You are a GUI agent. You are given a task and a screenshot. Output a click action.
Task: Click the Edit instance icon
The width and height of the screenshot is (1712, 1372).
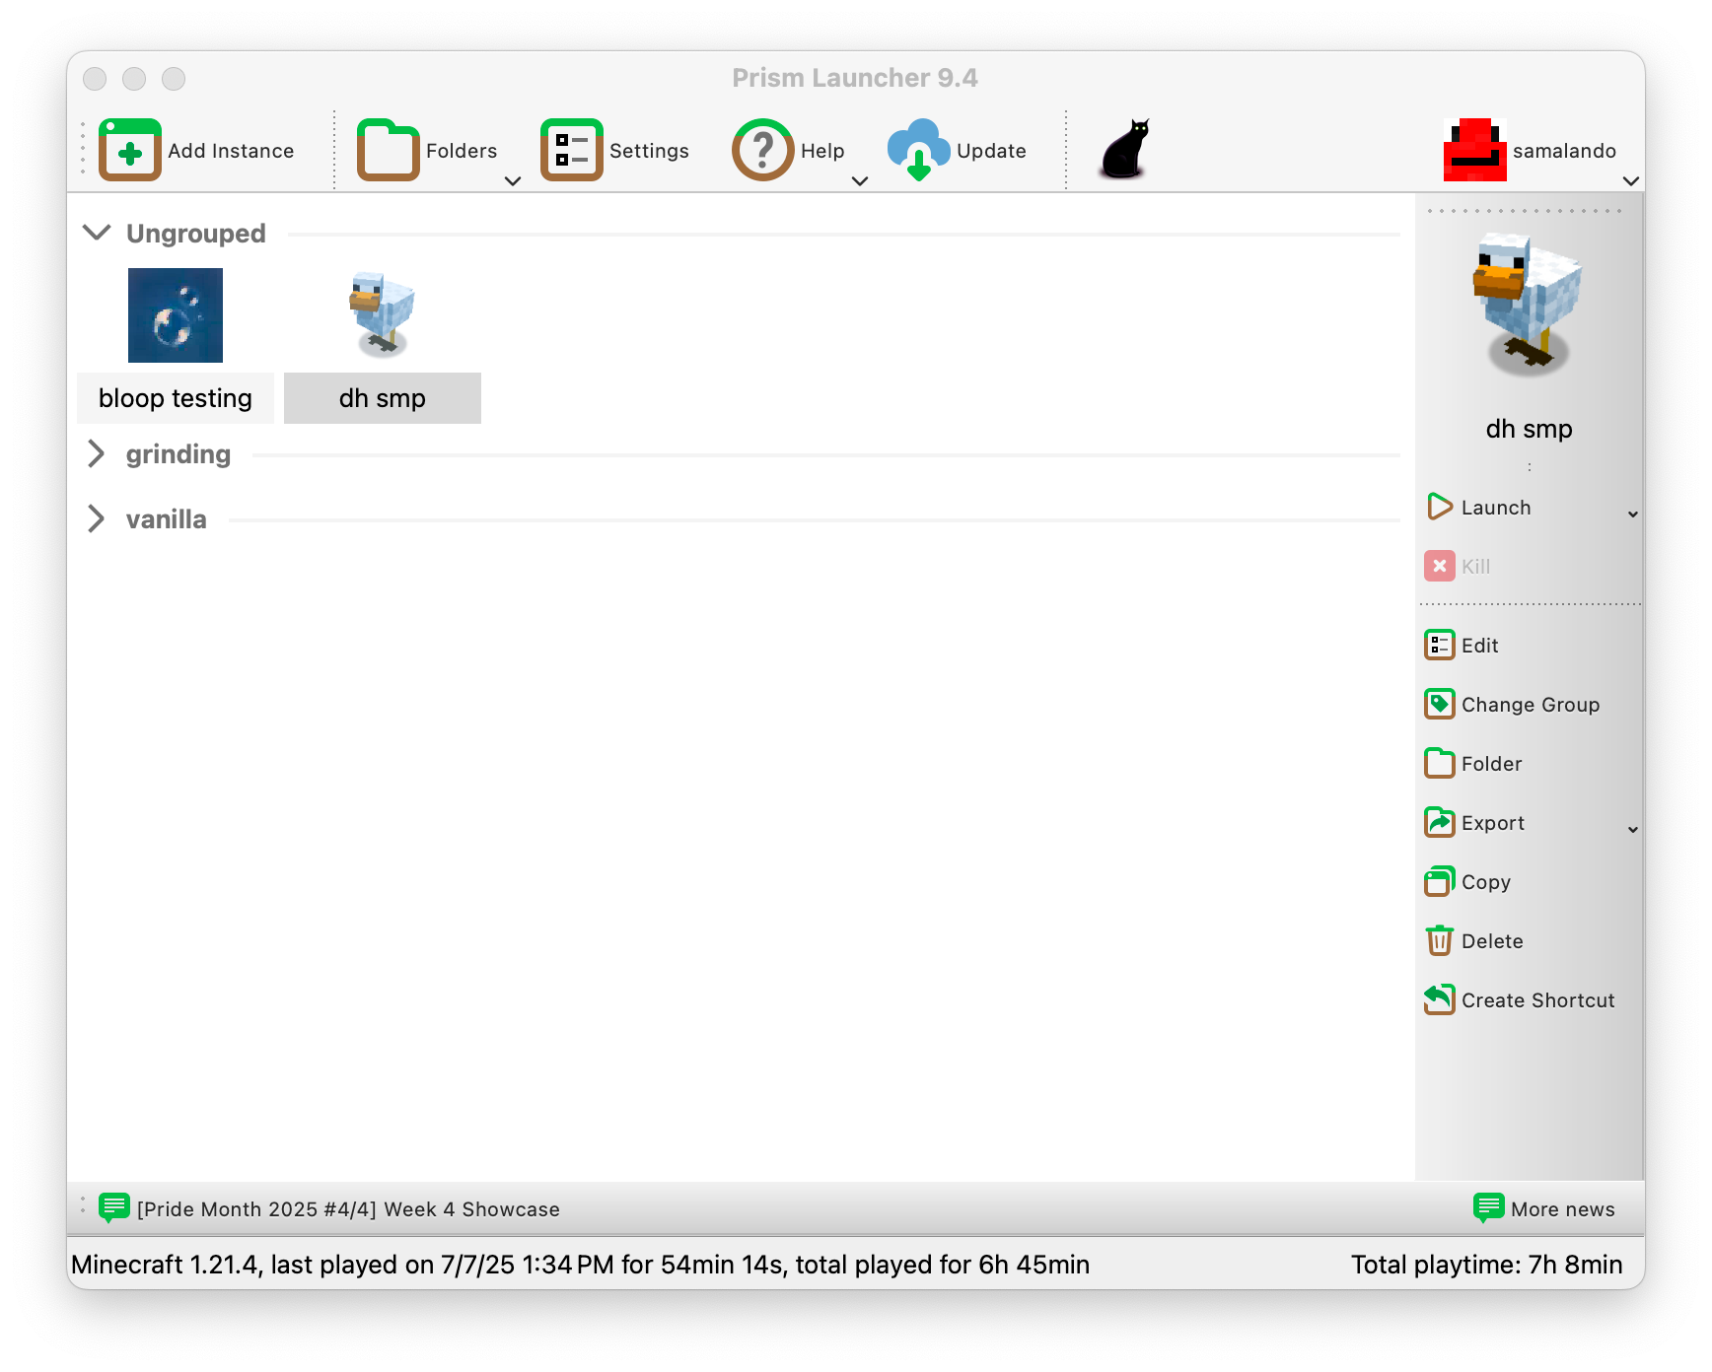[x=1440, y=645]
